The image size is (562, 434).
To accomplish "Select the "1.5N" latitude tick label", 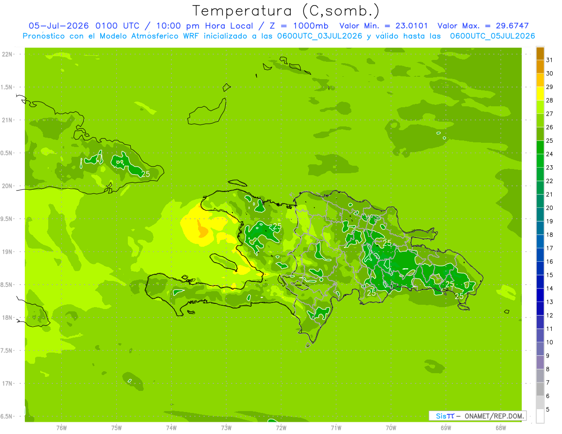I will (7, 87).
